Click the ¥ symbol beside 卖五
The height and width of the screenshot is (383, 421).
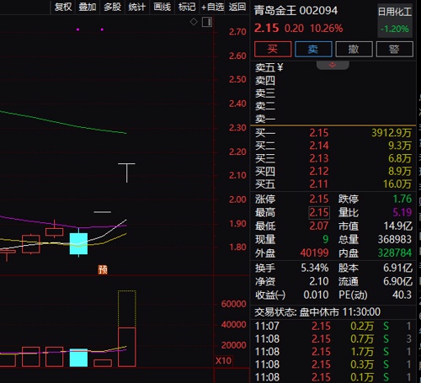(x=280, y=67)
